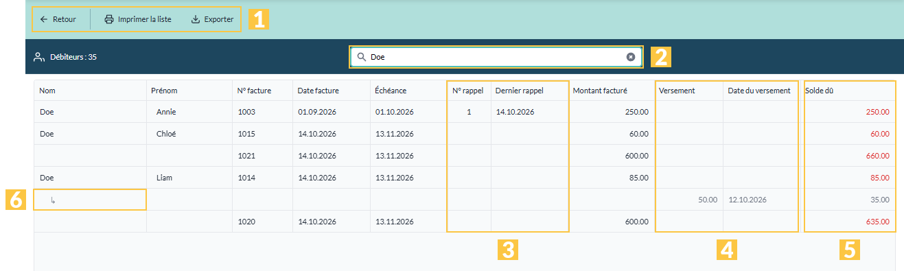Click the download icon next to Exporter

pos(196,19)
